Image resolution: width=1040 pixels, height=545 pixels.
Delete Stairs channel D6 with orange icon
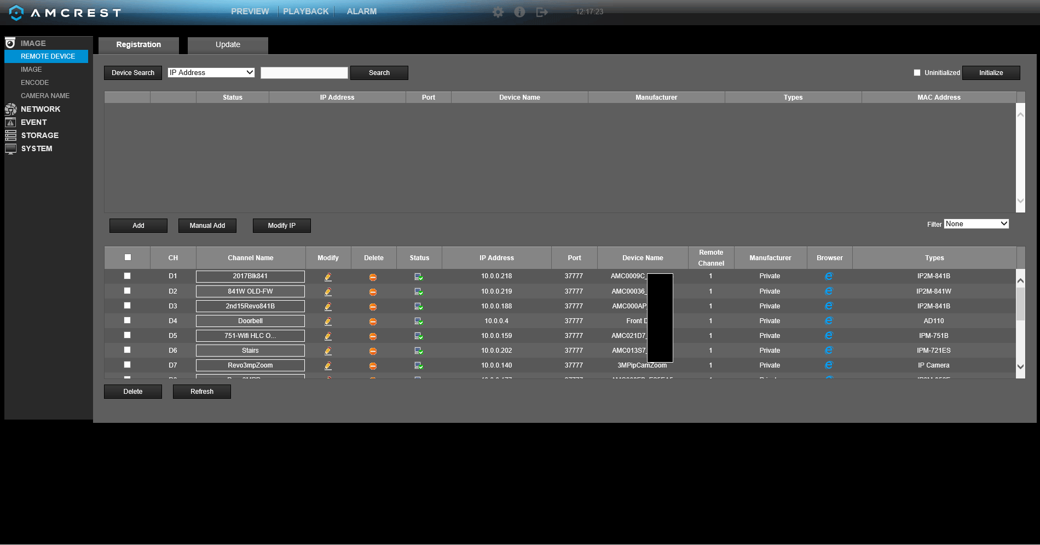point(373,351)
